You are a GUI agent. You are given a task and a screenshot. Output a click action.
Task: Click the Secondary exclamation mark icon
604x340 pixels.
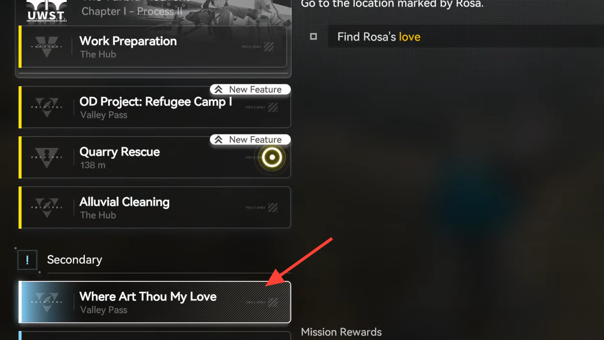[27, 260]
